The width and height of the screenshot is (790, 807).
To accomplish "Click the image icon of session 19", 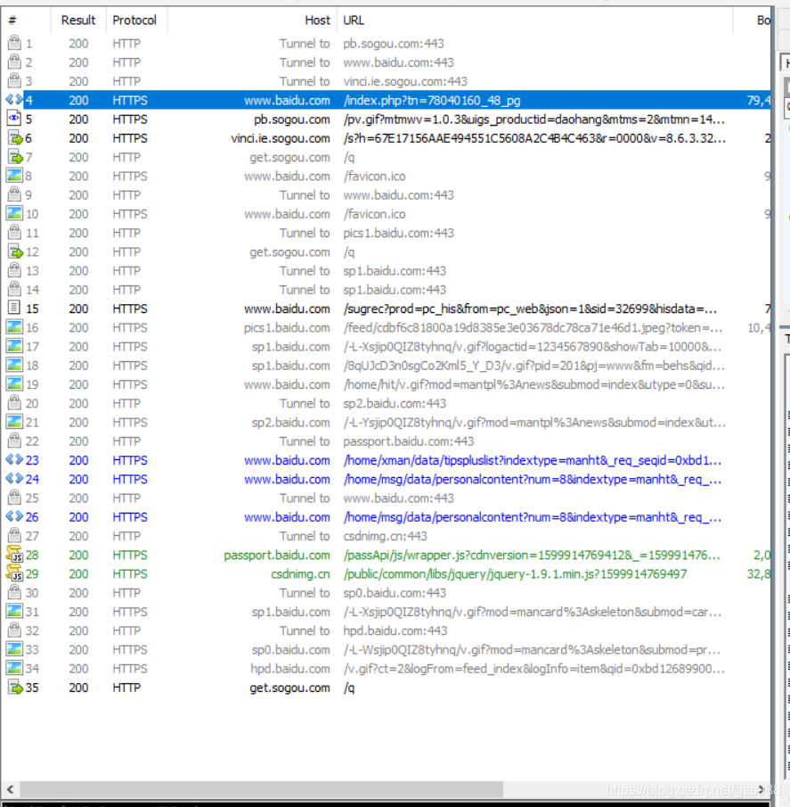I will [x=14, y=384].
